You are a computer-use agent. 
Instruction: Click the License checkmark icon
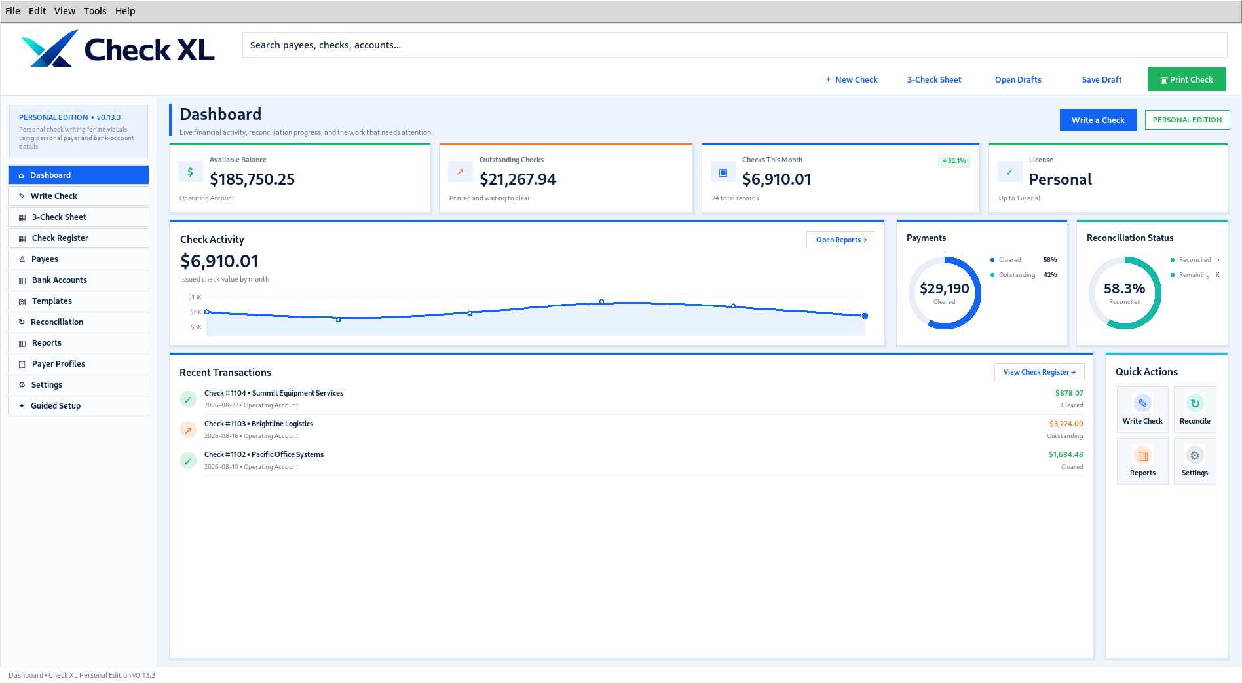(x=1009, y=172)
